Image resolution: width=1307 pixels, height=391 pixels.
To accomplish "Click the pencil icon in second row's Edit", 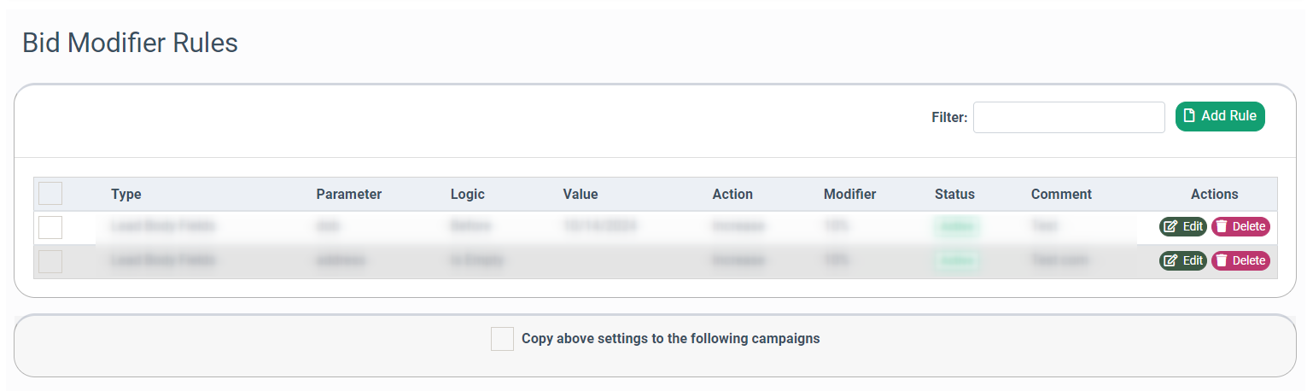I will click(1170, 260).
